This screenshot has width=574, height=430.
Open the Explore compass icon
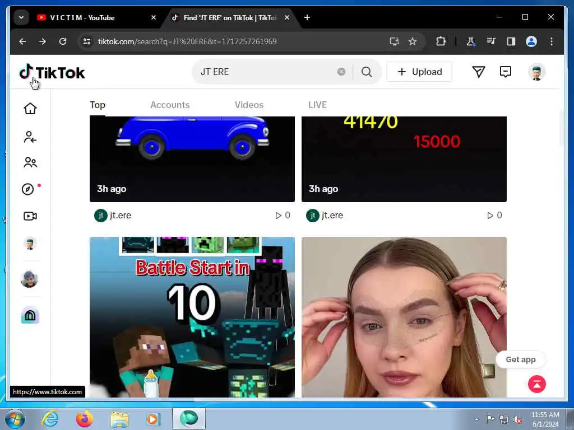[x=28, y=189]
